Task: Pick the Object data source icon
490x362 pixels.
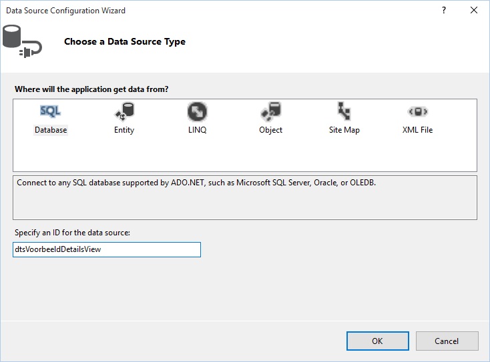Action: 270,111
